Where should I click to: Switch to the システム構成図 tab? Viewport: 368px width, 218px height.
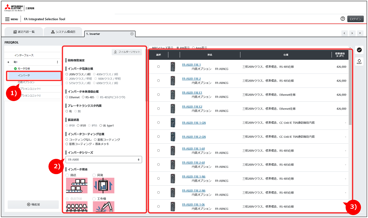pos(63,32)
